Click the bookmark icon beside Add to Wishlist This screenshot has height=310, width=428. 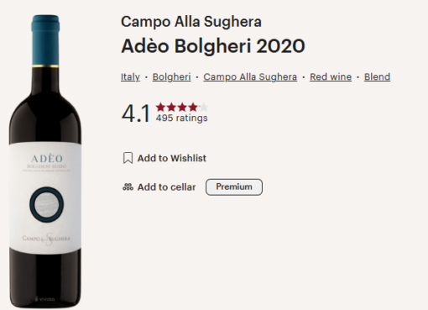pos(128,158)
